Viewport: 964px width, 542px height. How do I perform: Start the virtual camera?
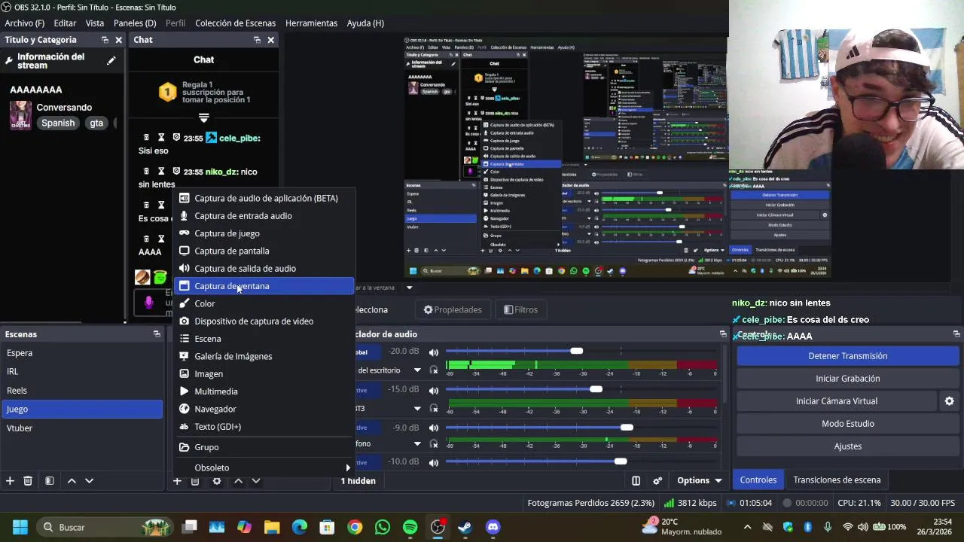(x=837, y=401)
